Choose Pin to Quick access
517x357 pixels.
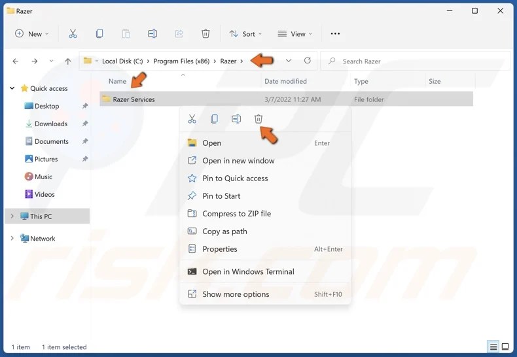[265, 178]
